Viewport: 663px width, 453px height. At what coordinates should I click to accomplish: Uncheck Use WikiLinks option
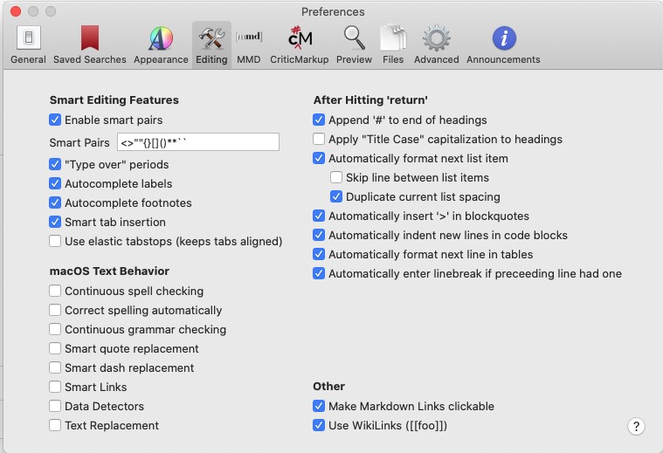[x=319, y=425]
